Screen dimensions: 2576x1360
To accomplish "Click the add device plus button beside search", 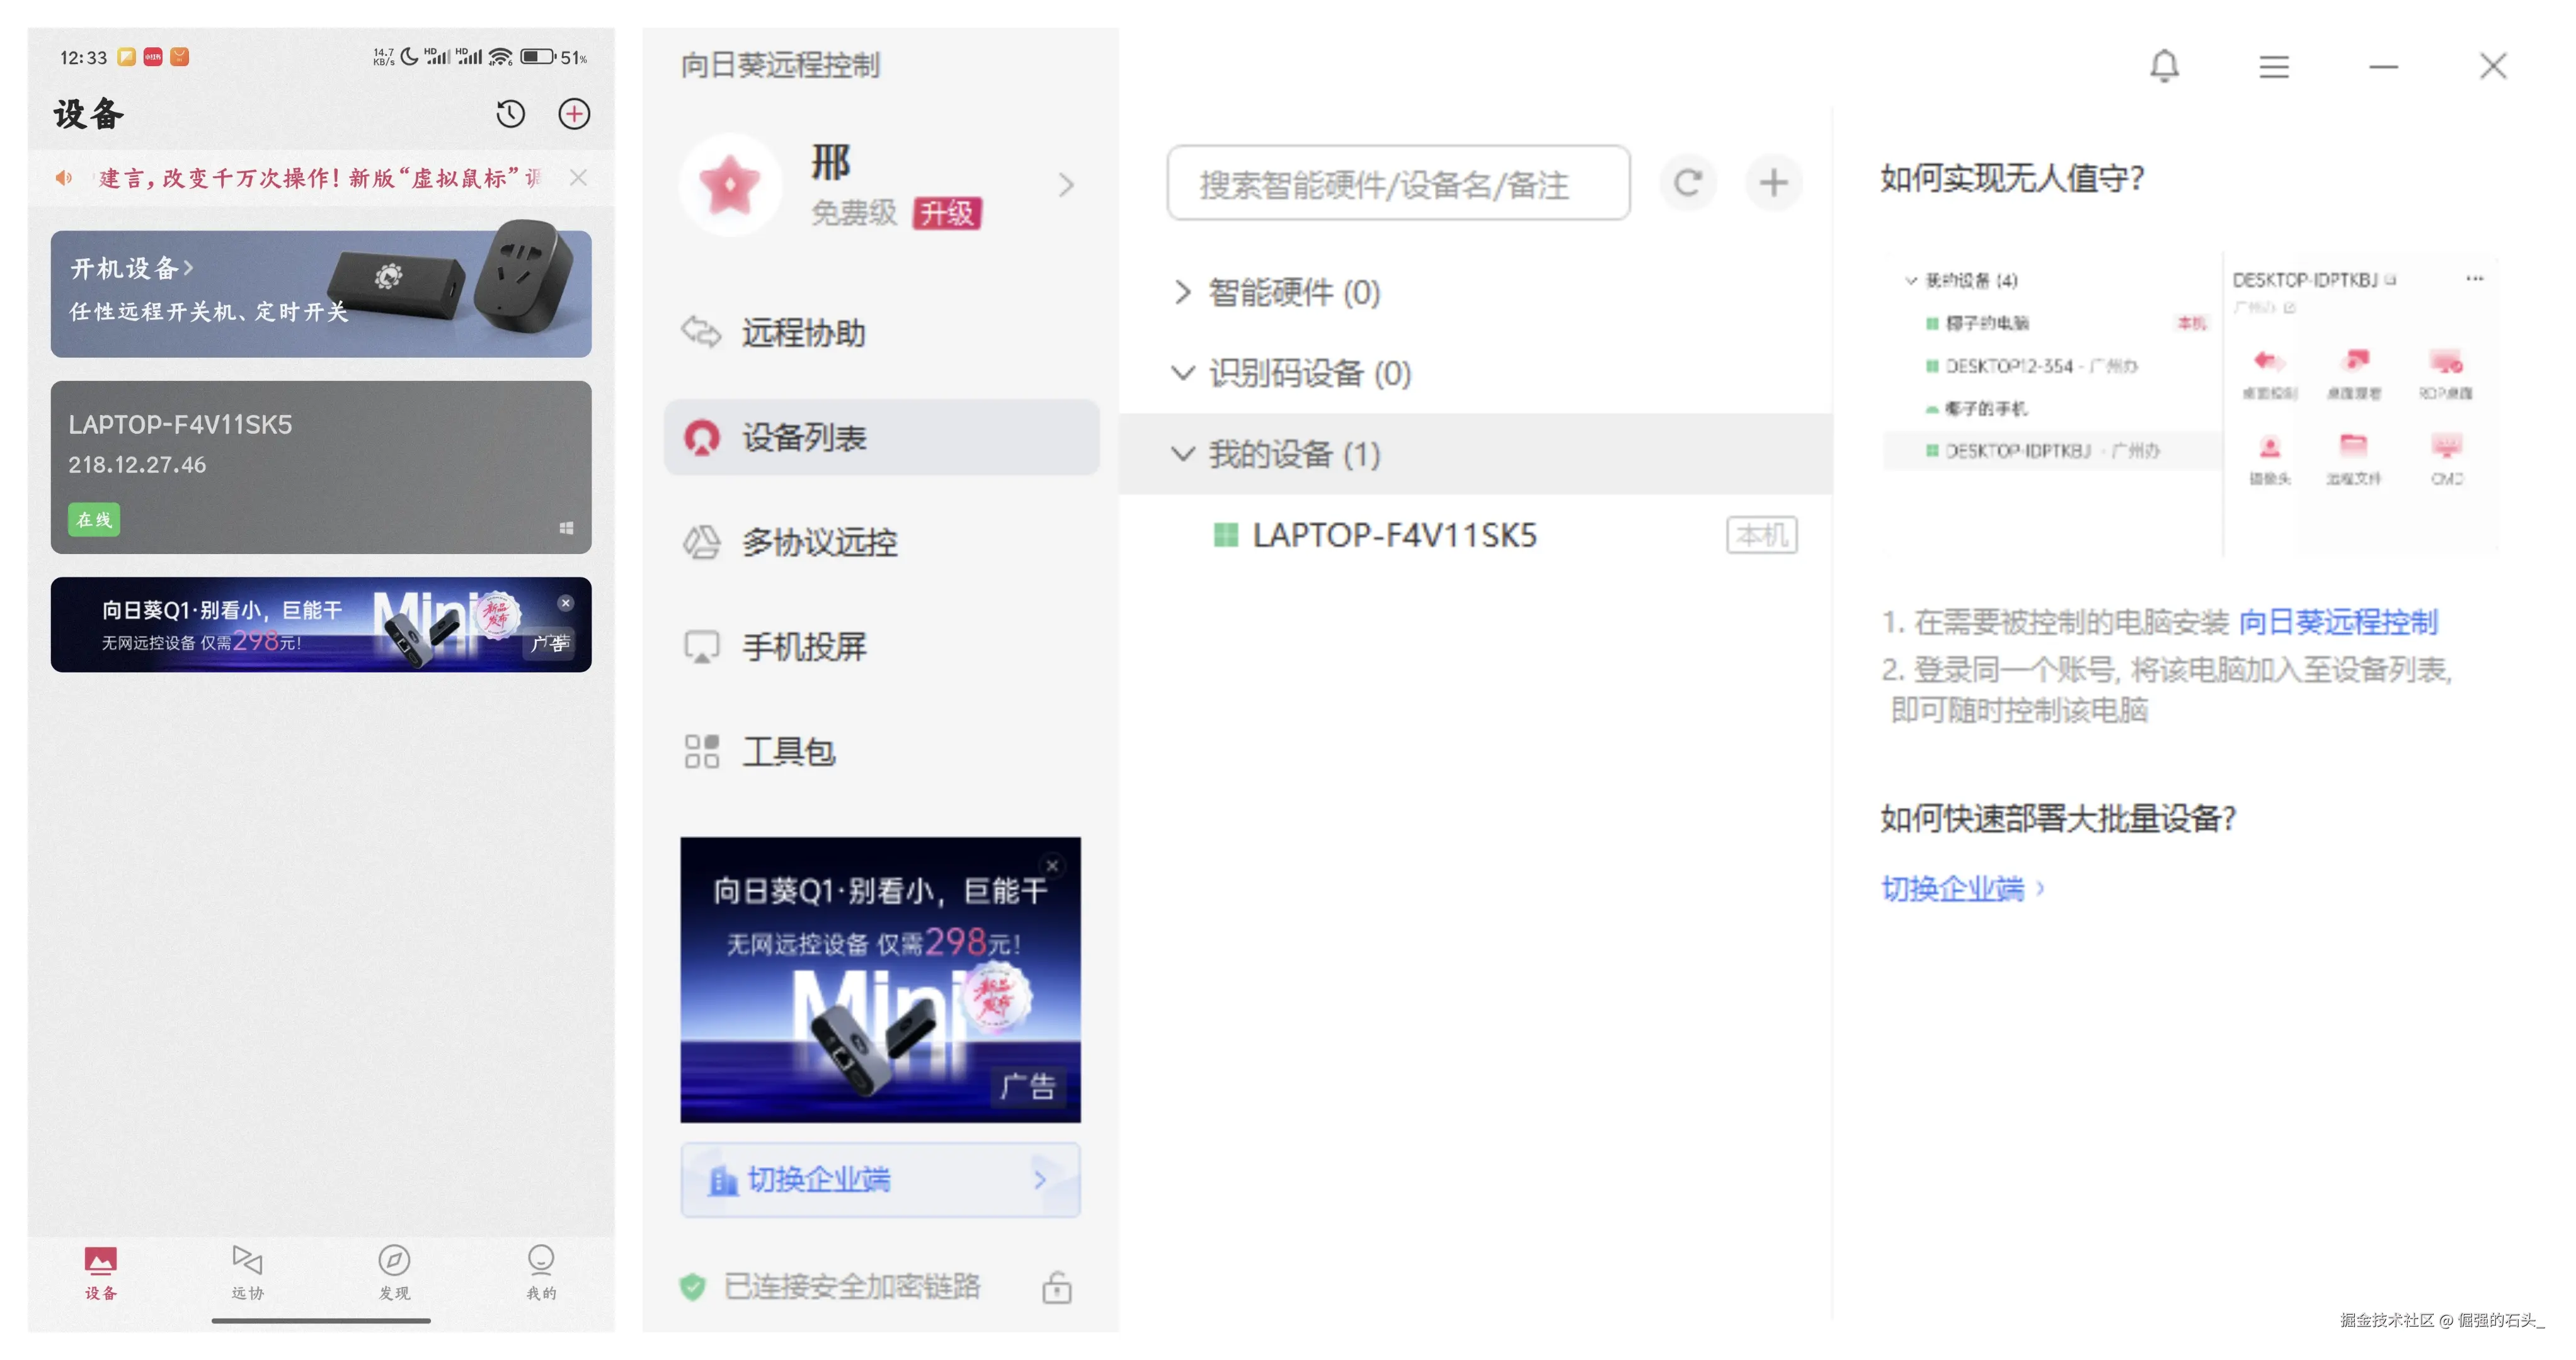I will (x=1774, y=183).
